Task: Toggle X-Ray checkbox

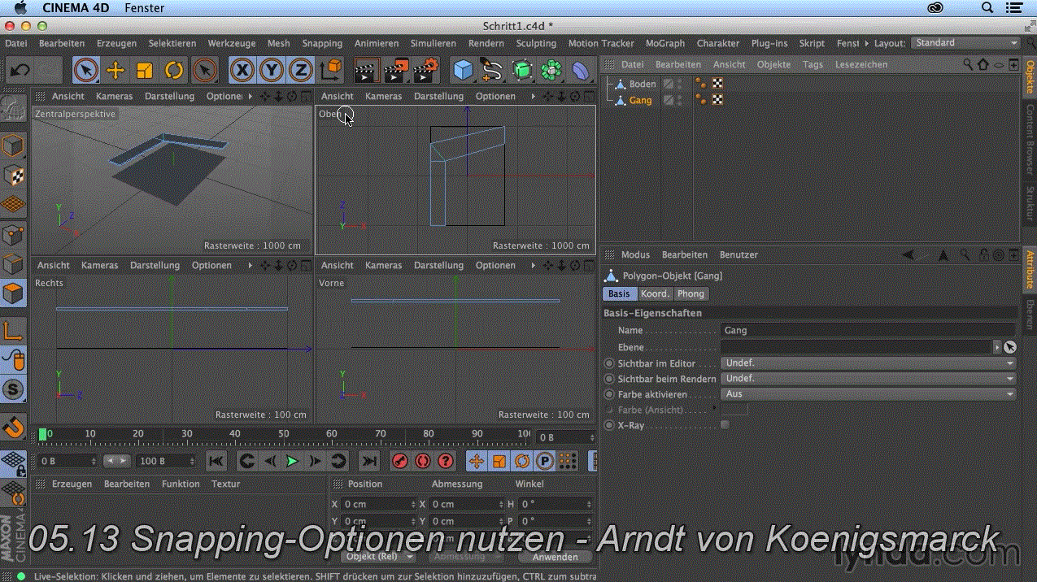Action: click(x=725, y=425)
